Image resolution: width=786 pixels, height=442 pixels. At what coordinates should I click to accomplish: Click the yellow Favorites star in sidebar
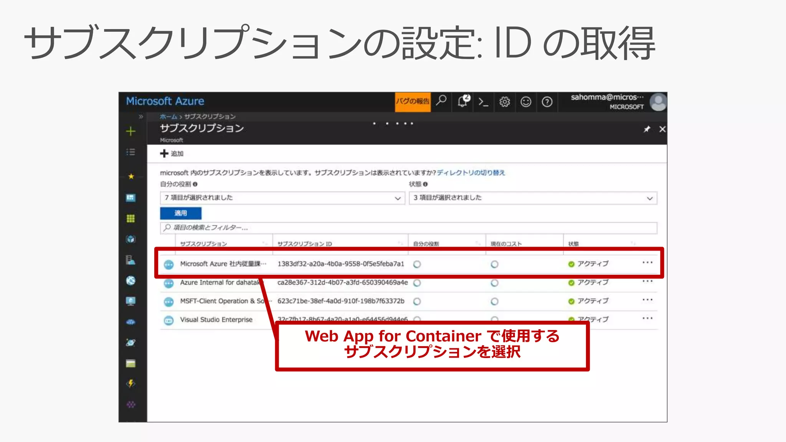coord(131,176)
